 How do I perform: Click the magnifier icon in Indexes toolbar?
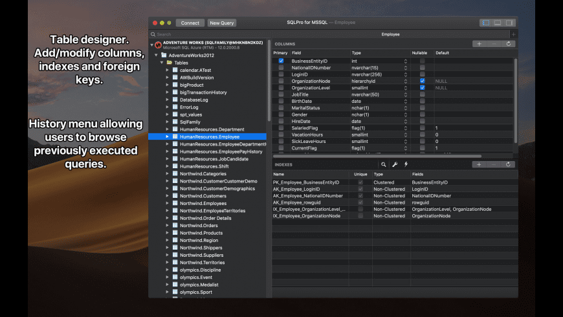[x=383, y=165]
